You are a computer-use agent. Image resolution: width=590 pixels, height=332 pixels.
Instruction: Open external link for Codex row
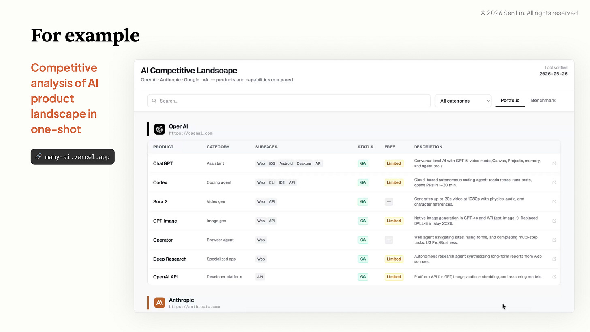(554, 182)
